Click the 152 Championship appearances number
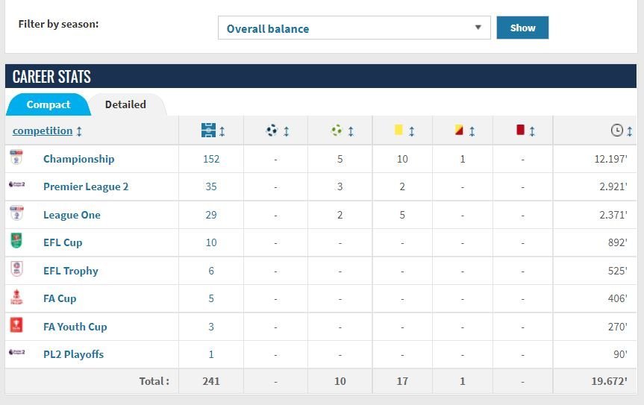The width and height of the screenshot is (644, 405). point(211,159)
